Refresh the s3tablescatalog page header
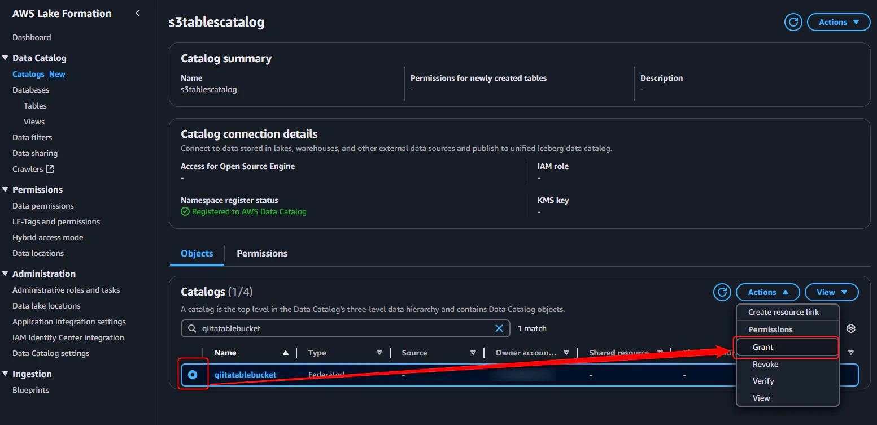877x425 pixels. pos(793,22)
